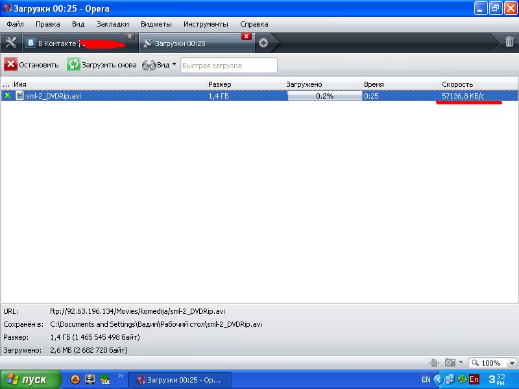This screenshot has width=519, height=389.
Task: Sort downloads by the Загружено column
Action: click(x=324, y=84)
